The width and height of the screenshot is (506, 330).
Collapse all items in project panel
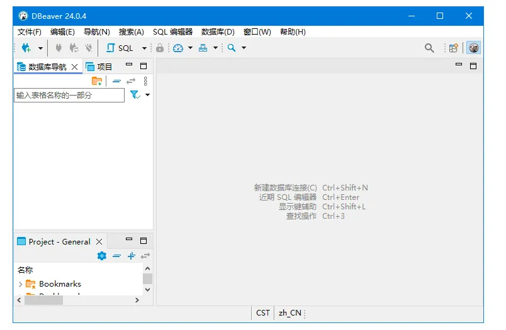coord(116,256)
